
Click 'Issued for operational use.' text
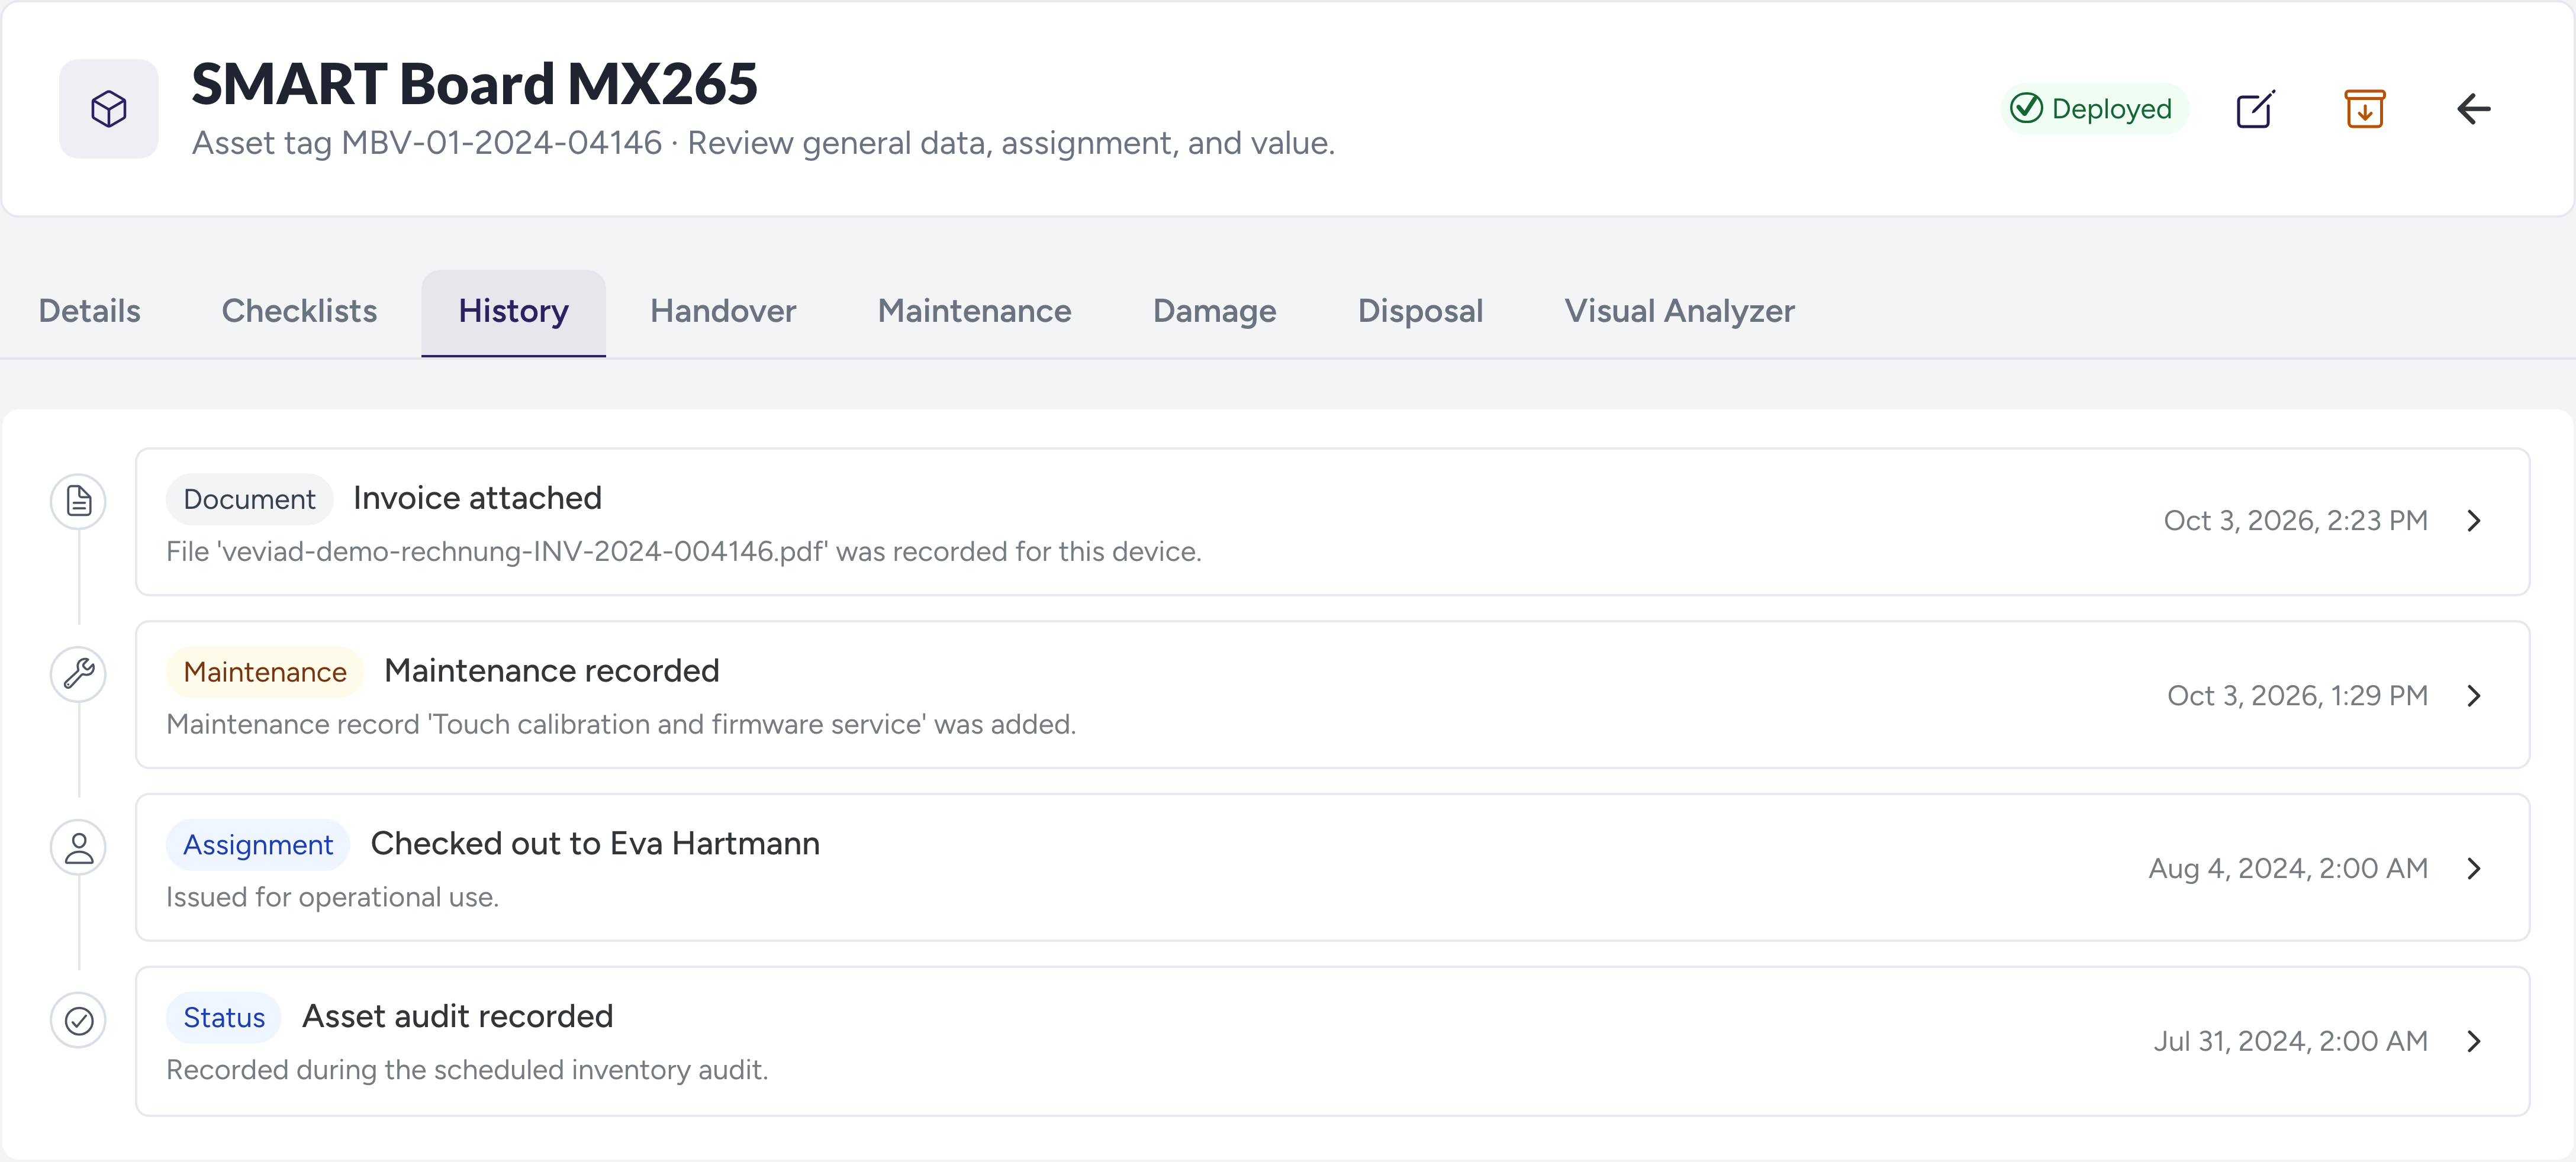pos(332,897)
